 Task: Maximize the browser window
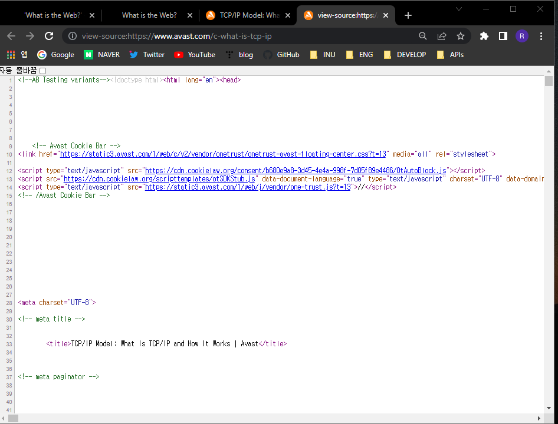(x=513, y=9)
